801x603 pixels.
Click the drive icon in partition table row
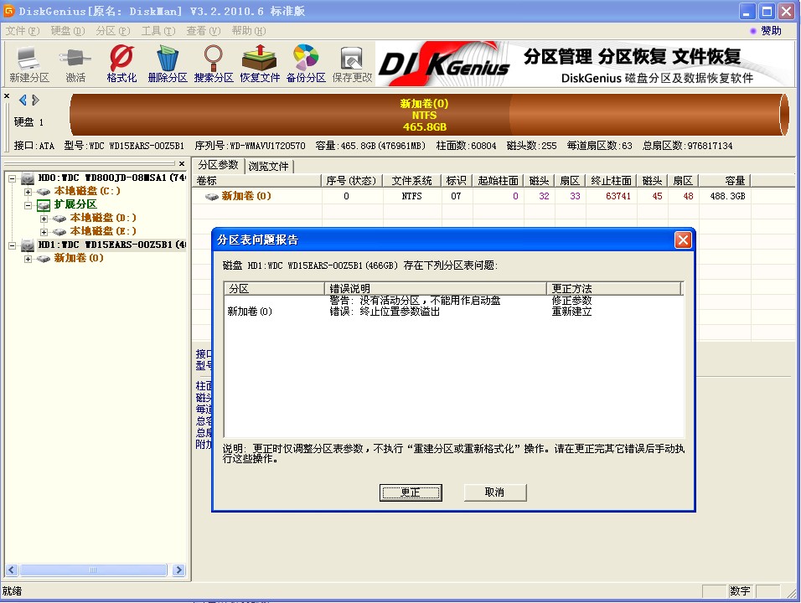pyautogui.click(x=211, y=197)
